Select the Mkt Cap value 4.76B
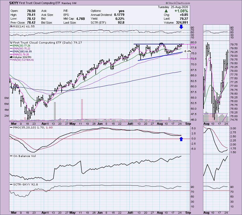242x215 pixels. (80, 19)
